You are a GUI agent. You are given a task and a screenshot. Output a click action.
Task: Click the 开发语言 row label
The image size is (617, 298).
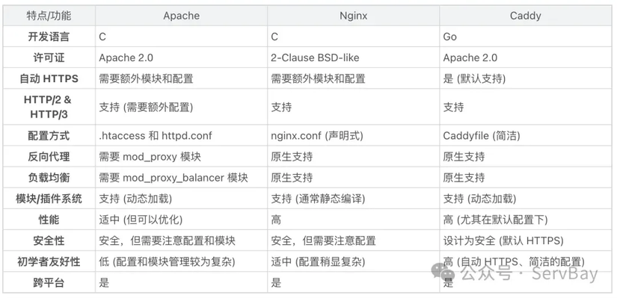click(49, 37)
